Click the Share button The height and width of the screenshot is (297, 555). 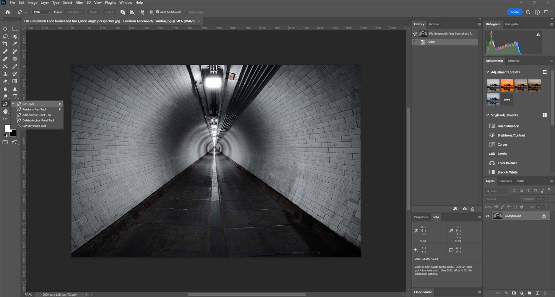515,12
